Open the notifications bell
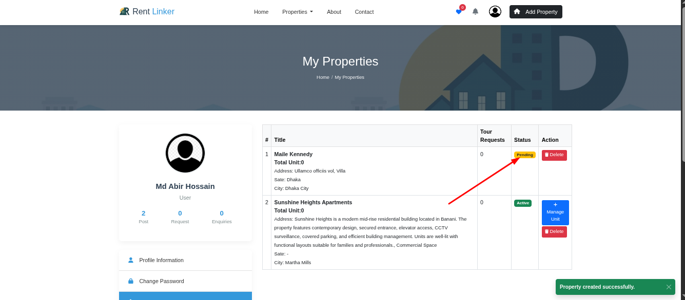The image size is (685, 300). (x=475, y=12)
